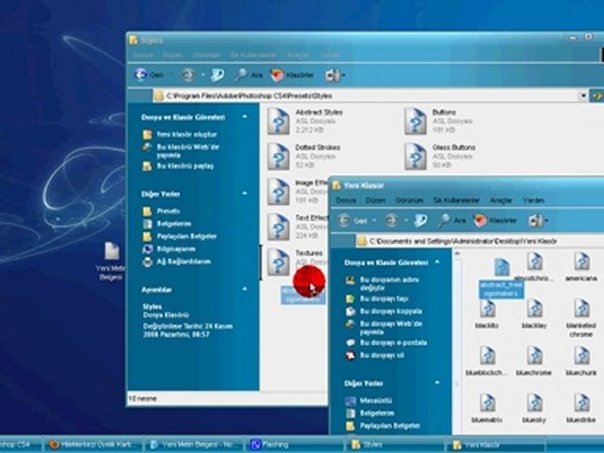Select the Image Effects file icon
Image resolution: width=604 pixels, height=453 pixels.
[x=279, y=191]
